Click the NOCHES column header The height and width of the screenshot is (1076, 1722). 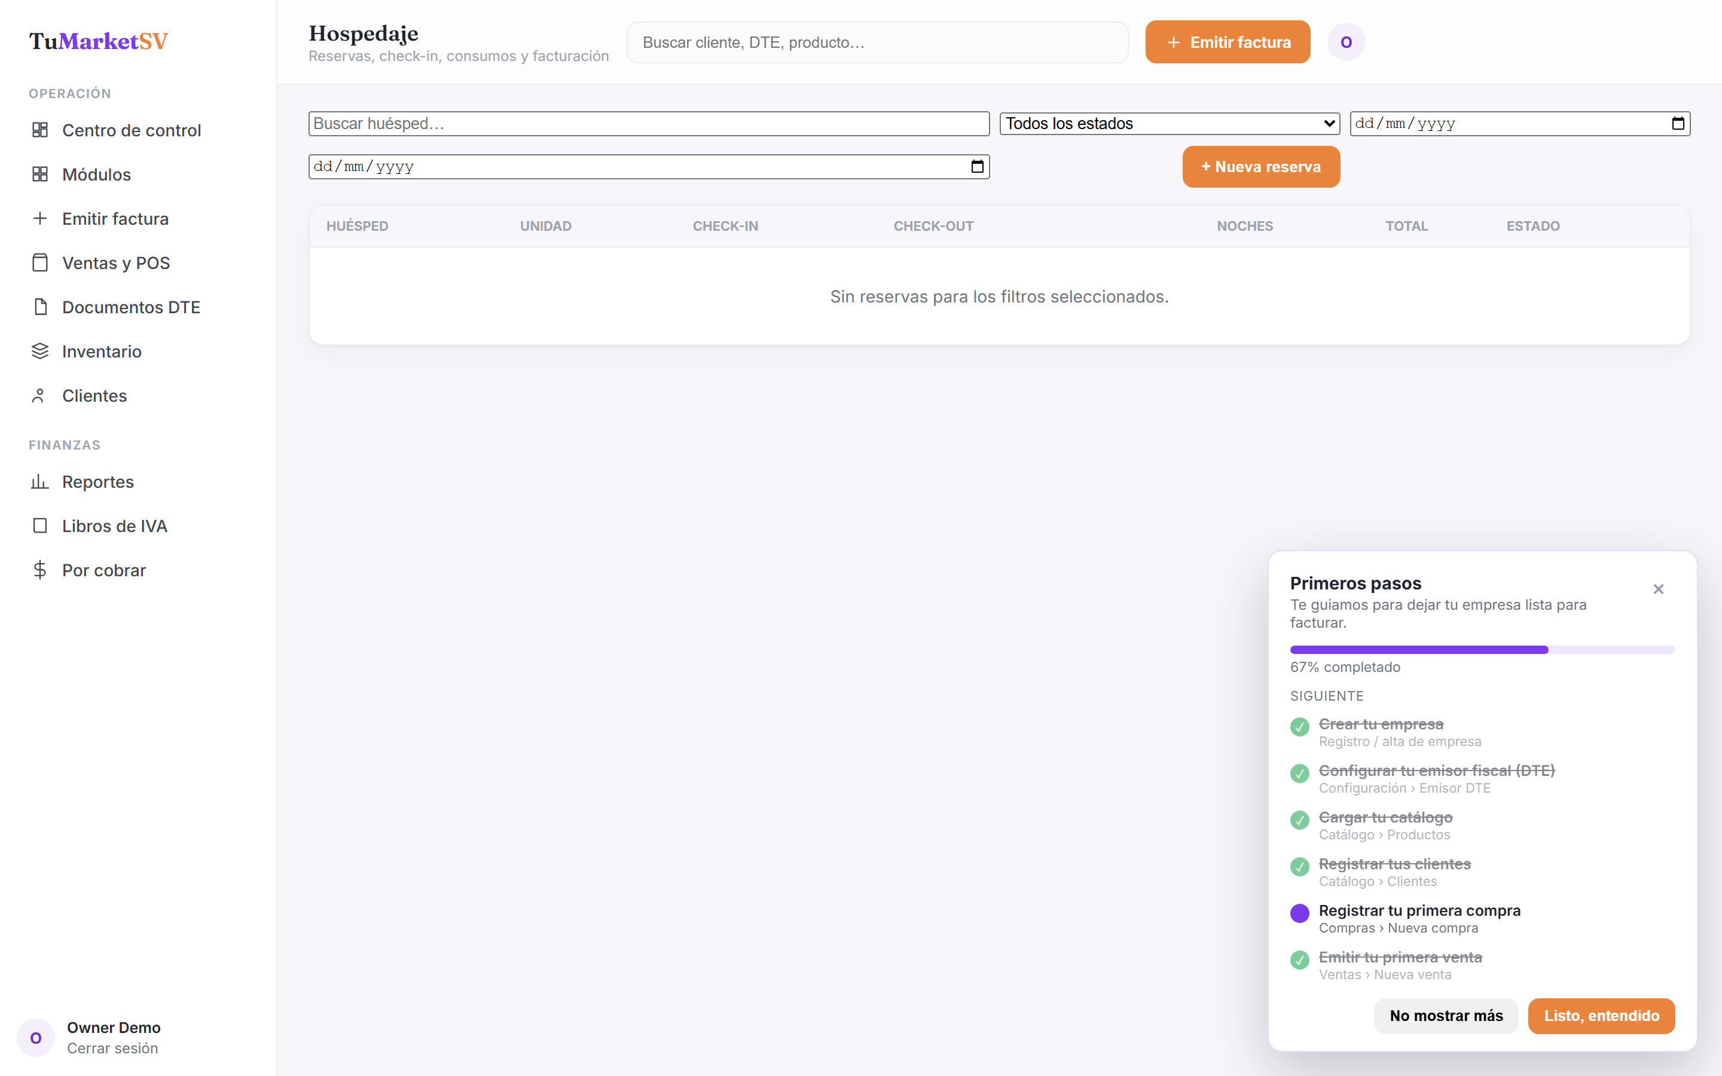(x=1244, y=227)
